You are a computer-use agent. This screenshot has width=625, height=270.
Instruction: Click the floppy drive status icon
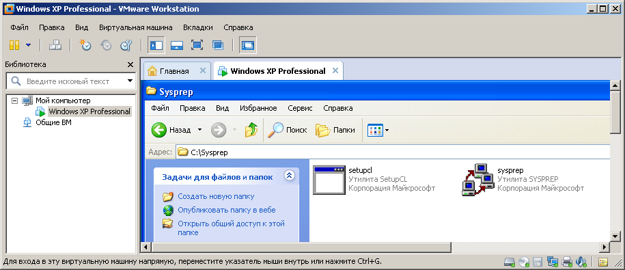coord(538,262)
